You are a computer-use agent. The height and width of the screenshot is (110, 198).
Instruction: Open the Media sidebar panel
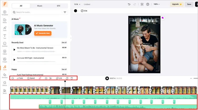pyautogui.click(x=5, y=21)
